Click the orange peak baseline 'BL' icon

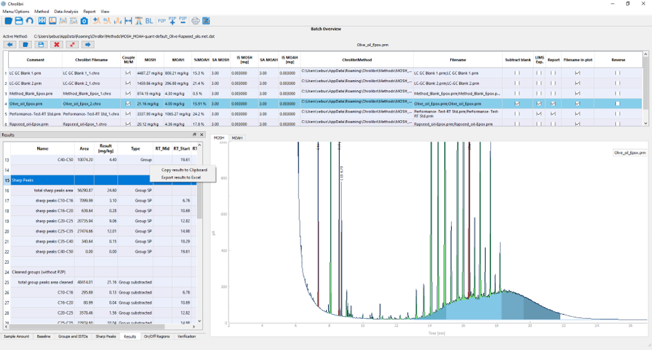pyautogui.click(x=107, y=21)
